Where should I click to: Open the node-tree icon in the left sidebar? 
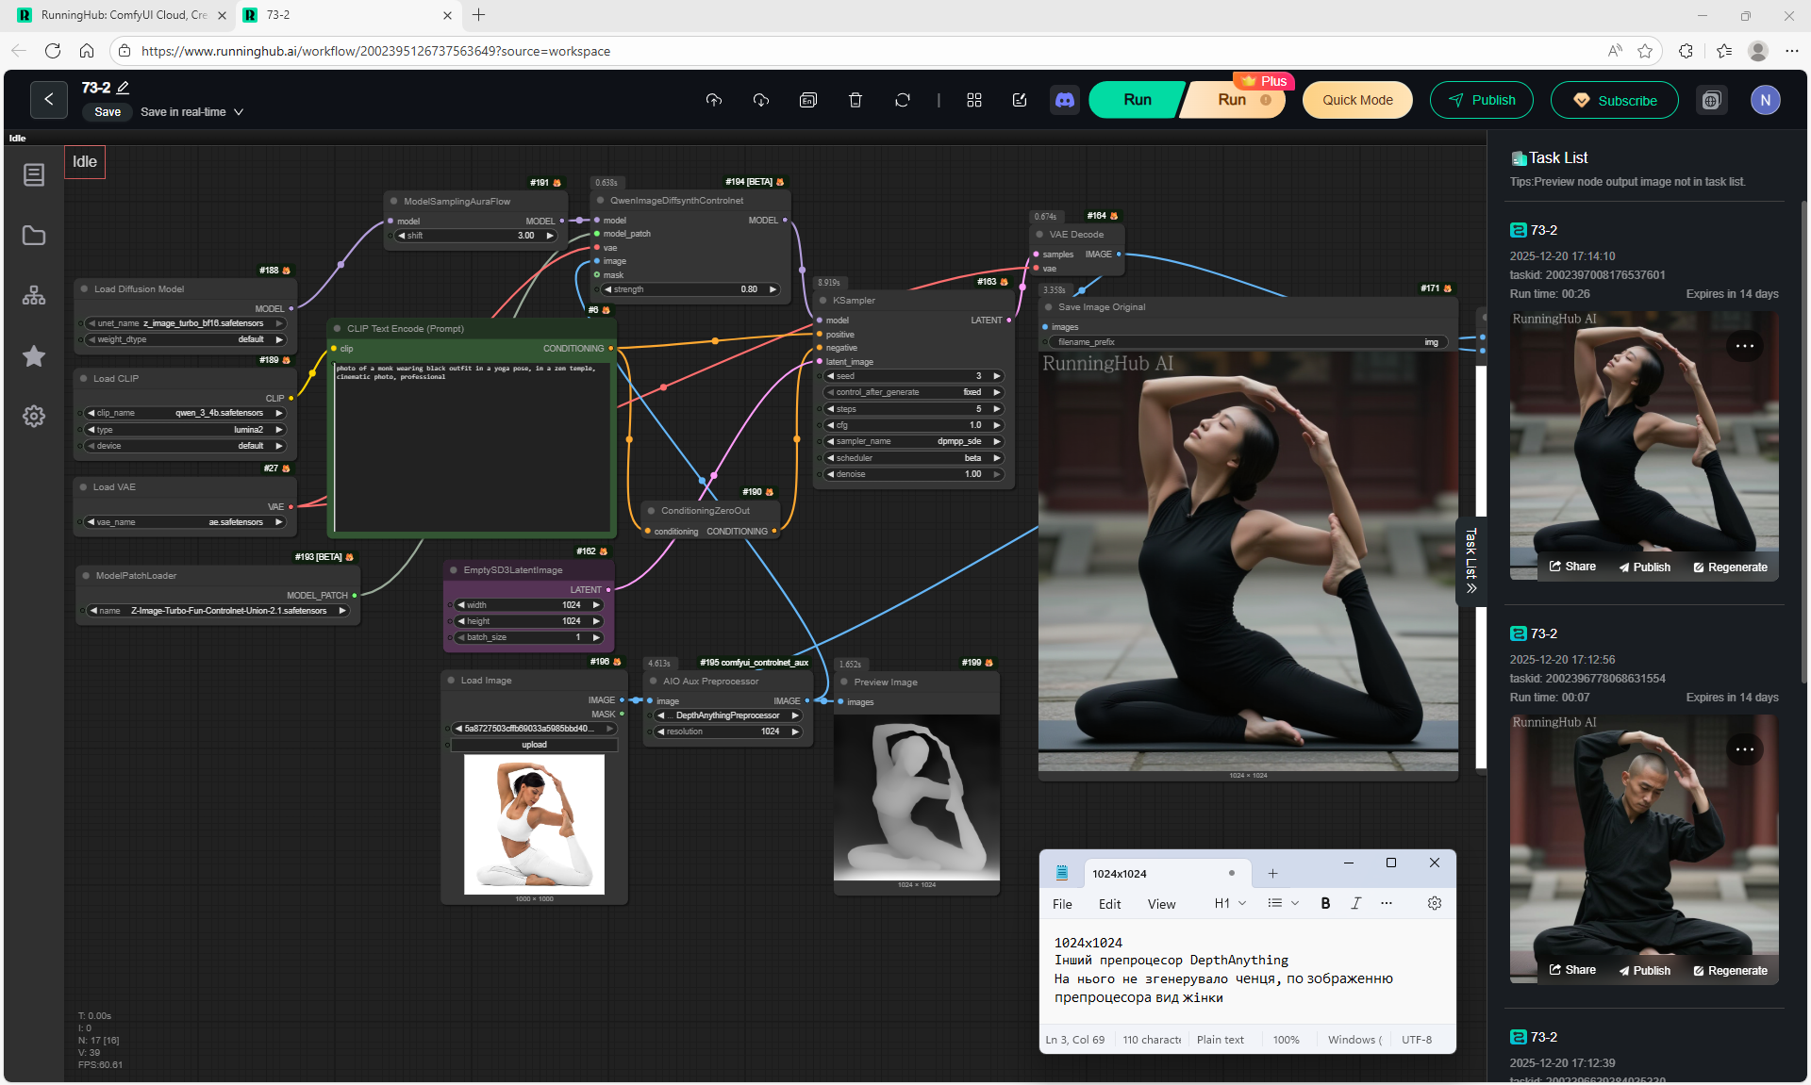click(34, 296)
